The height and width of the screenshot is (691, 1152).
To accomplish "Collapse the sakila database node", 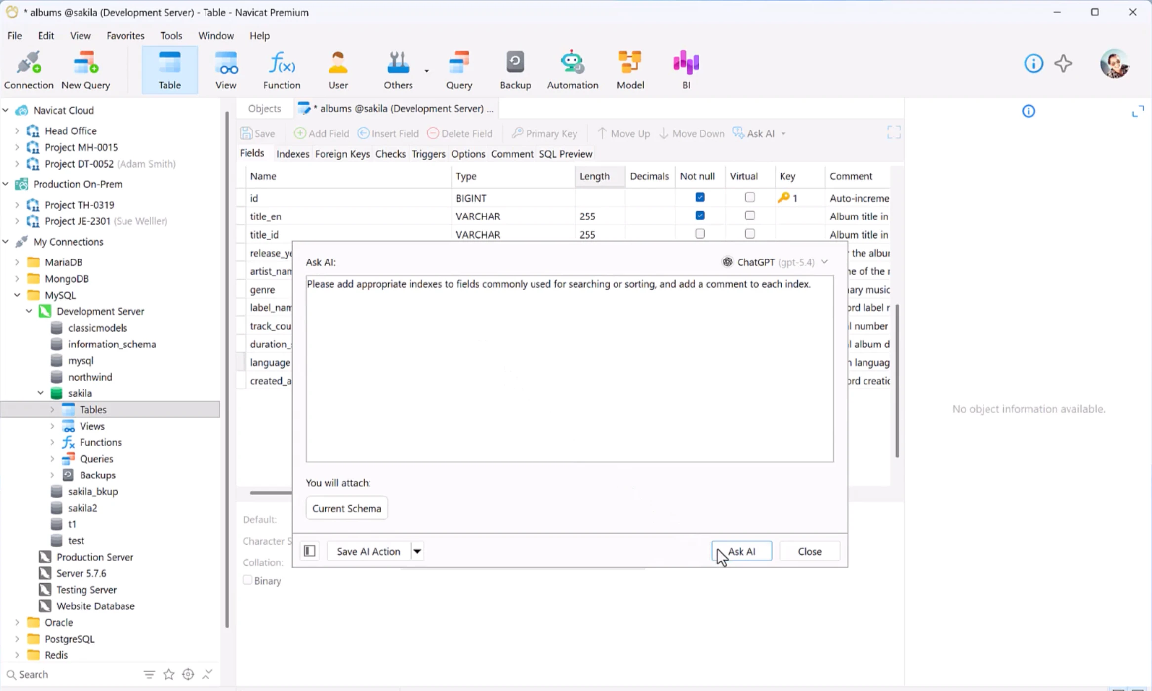I will (41, 393).
